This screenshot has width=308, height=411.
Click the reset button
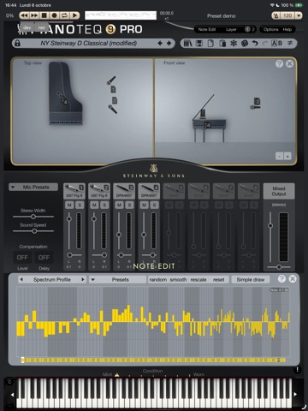(219, 280)
